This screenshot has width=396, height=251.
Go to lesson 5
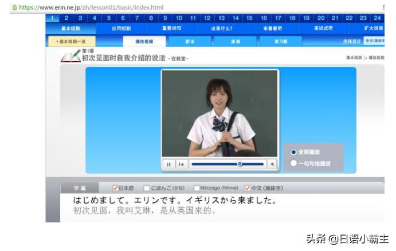[x=109, y=18]
